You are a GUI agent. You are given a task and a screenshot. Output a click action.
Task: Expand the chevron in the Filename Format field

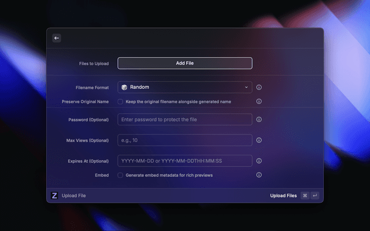click(246, 87)
